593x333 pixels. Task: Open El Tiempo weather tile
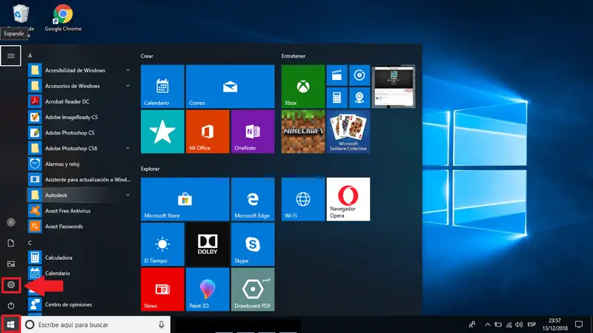162,244
